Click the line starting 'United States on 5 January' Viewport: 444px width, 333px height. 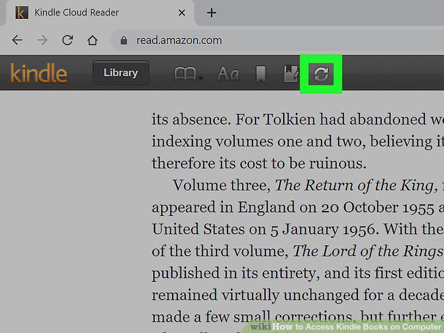point(298,229)
